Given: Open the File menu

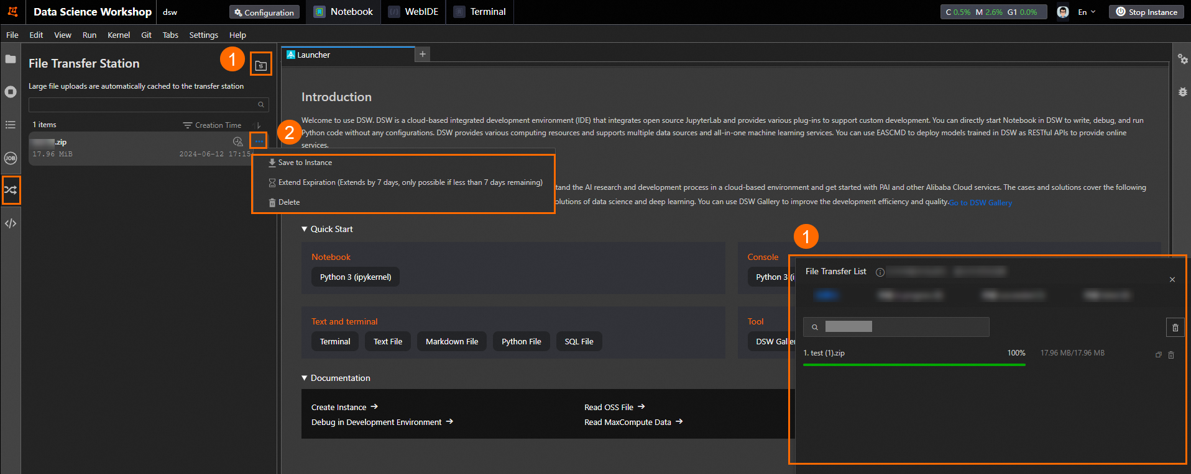Looking at the screenshot, I should (12, 35).
